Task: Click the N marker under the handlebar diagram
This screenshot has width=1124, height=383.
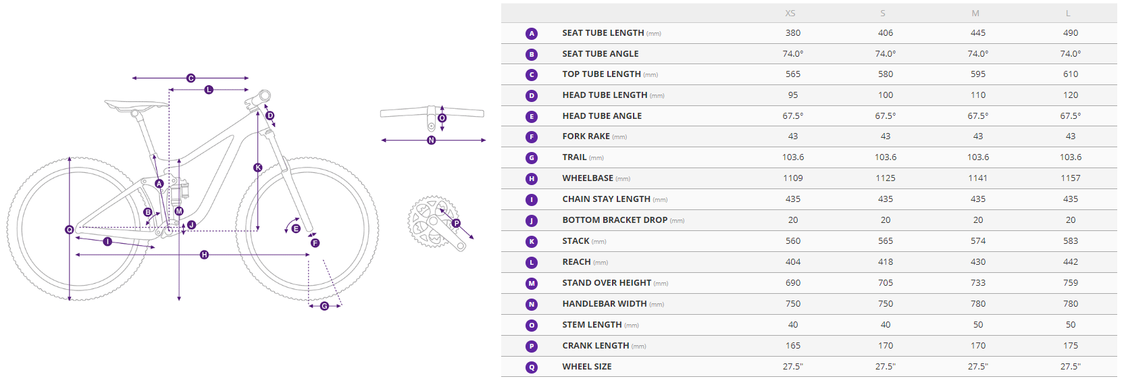Action: pyautogui.click(x=432, y=141)
